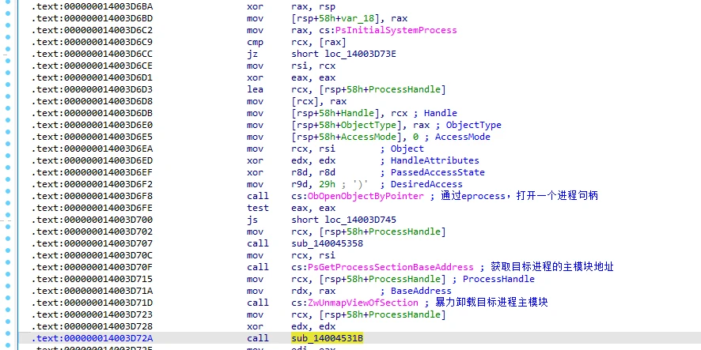Click the DesiredAccess comment

point(421,184)
